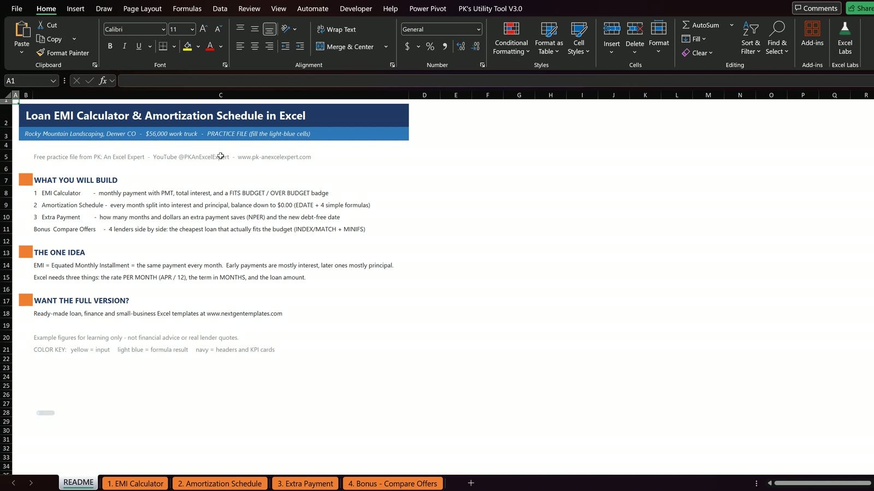
Task: Click into the formula bar
Action: click(x=495, y=81)
